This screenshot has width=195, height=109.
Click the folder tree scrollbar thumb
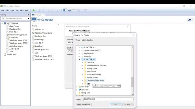(x=132, y=82)
